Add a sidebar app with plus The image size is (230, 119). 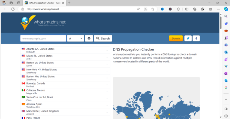(x=226, y=99)
